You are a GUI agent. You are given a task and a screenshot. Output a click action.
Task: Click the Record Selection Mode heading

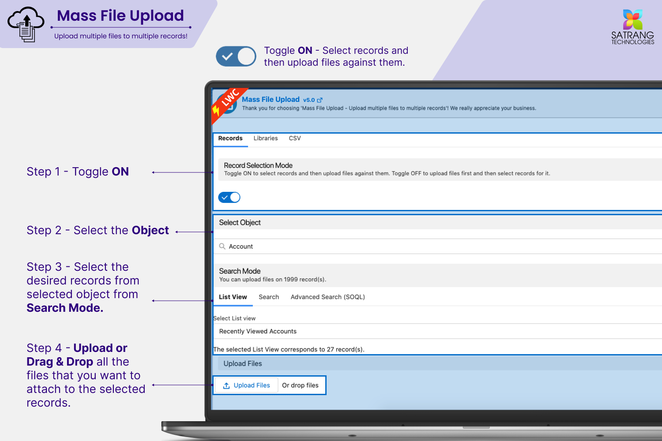[258, 165]
